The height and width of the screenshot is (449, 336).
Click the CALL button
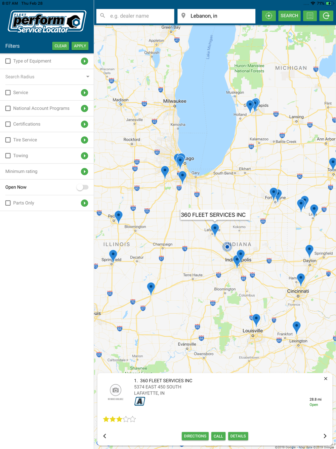click(218, 436)
